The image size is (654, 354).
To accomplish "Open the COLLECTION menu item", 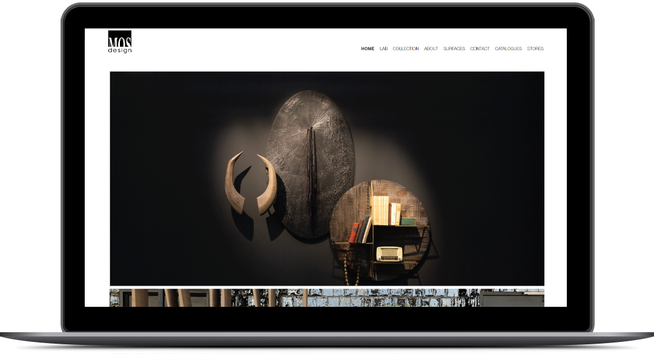I will pyautogui.click(x=405, y=49).
